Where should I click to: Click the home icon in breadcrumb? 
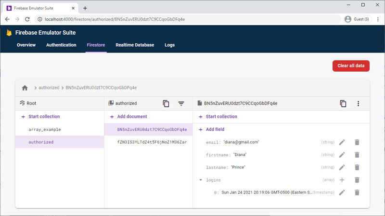(25, 88)
